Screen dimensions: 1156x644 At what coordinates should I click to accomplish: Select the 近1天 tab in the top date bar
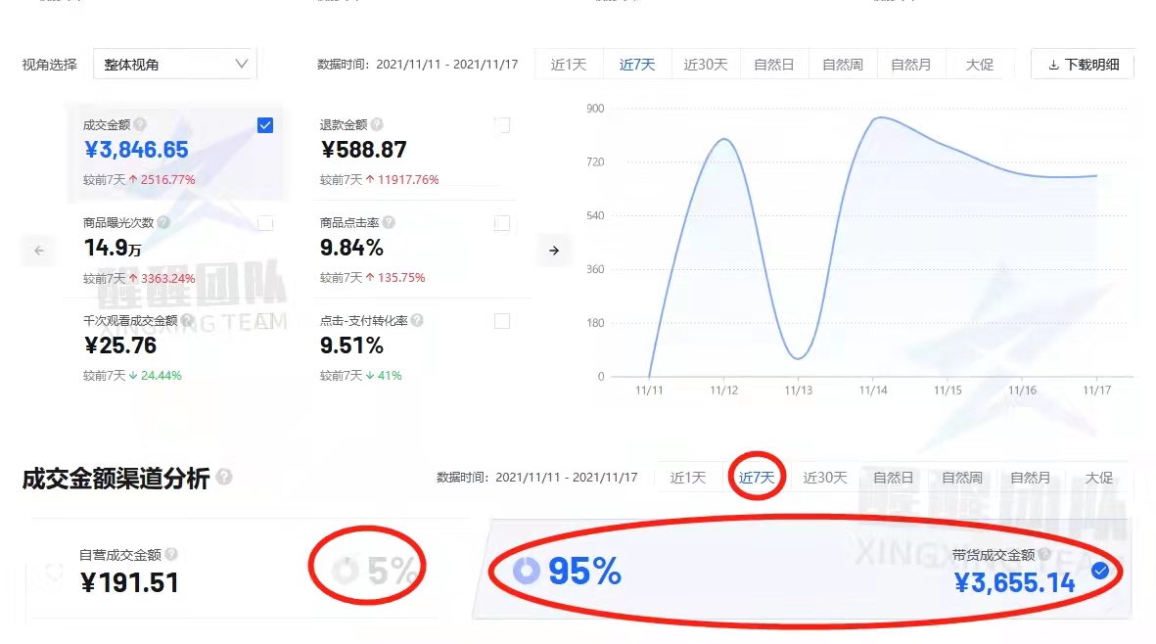(x=569, y=64)
